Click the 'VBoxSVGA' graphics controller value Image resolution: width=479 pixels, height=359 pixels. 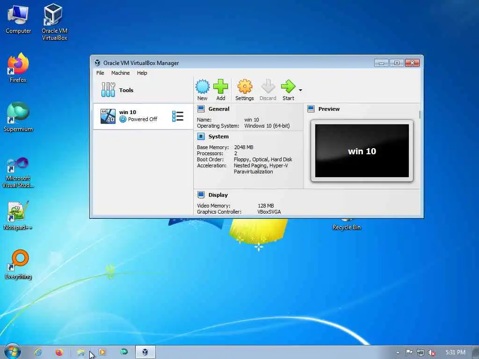[x=269, y=212]
